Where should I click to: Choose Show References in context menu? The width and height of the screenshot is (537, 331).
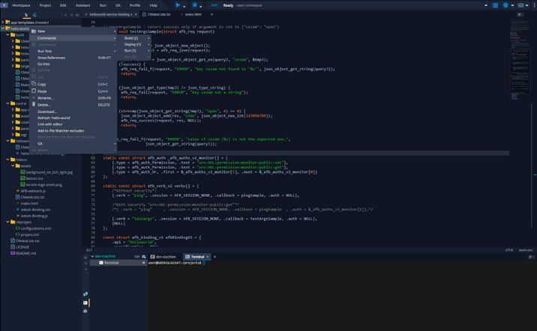73,58
